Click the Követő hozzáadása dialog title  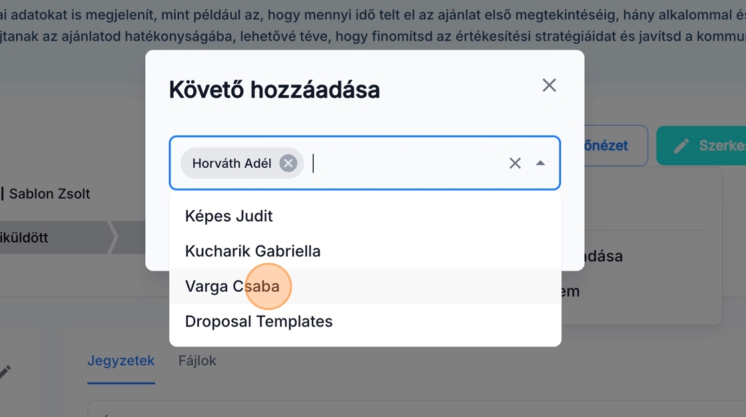274,89
